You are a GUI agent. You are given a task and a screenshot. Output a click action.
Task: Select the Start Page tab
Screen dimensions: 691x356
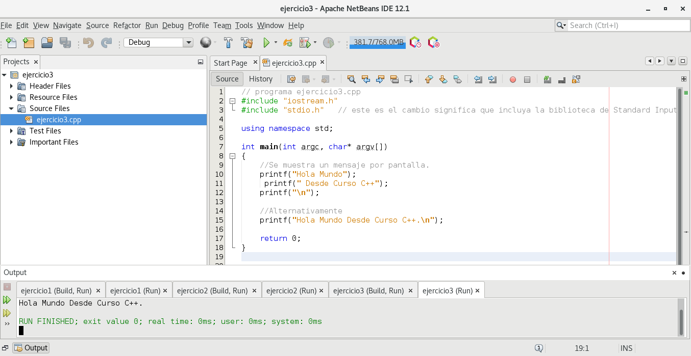pyautogui.click(x=230, y=63)
